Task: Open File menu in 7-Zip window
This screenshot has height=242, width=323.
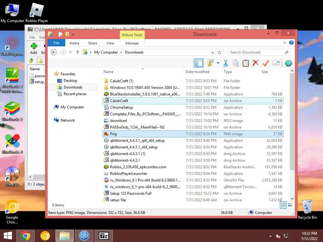Action: coord(32,37)
